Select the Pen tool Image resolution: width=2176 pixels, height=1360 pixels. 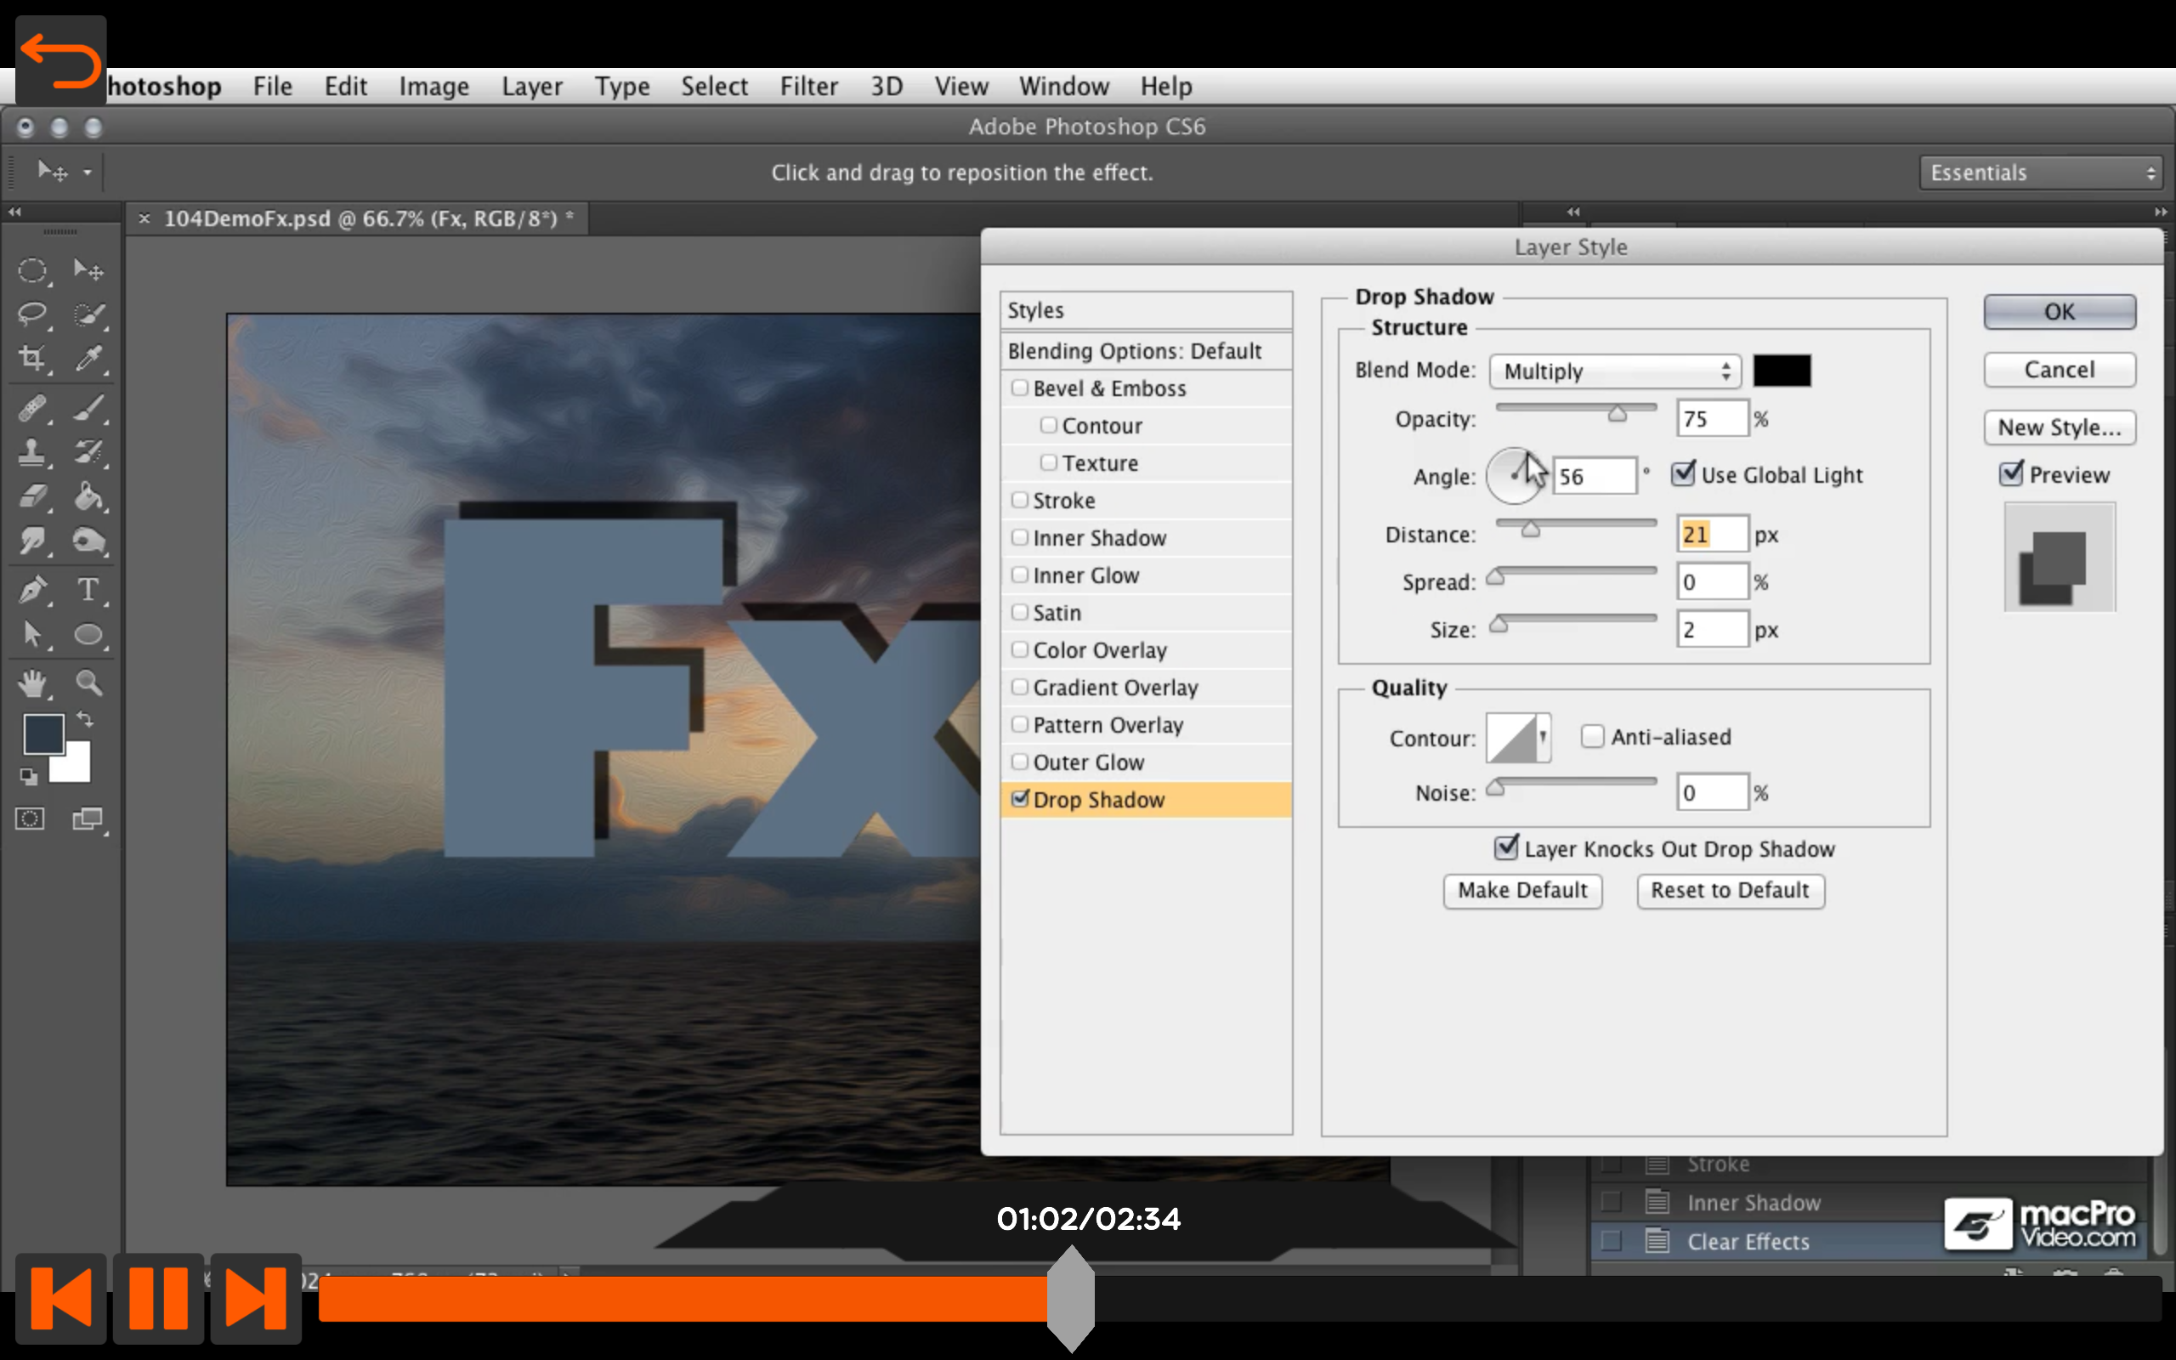pos(33,589)
